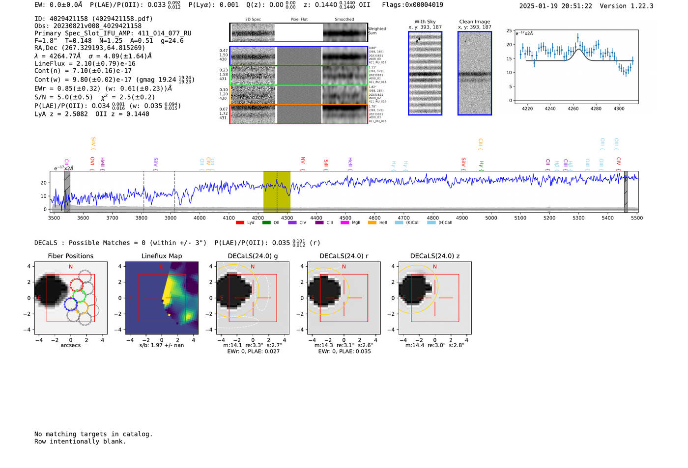Click the orange fiber circle in Fiber Positions
The image size is (688, 468).
(x=82, y=308)
